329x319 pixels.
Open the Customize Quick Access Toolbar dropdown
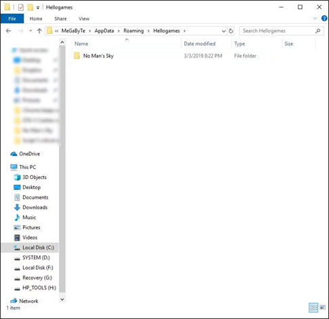click(38, 7)
